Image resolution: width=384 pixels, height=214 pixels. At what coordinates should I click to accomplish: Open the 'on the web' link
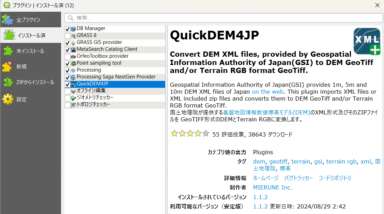(x=268, y=92)
